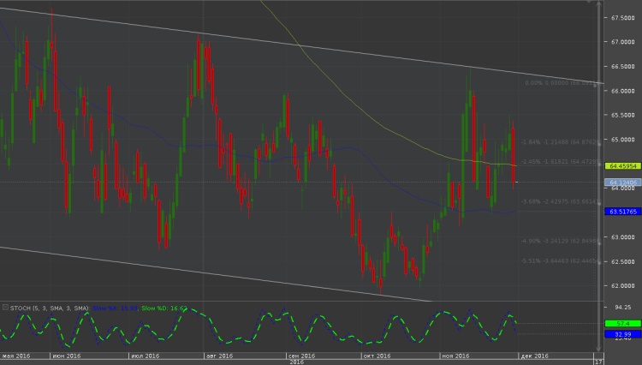642x365 pixels.
Task: Click the 94.25 stochastic scale label
Action: point(623,308)
